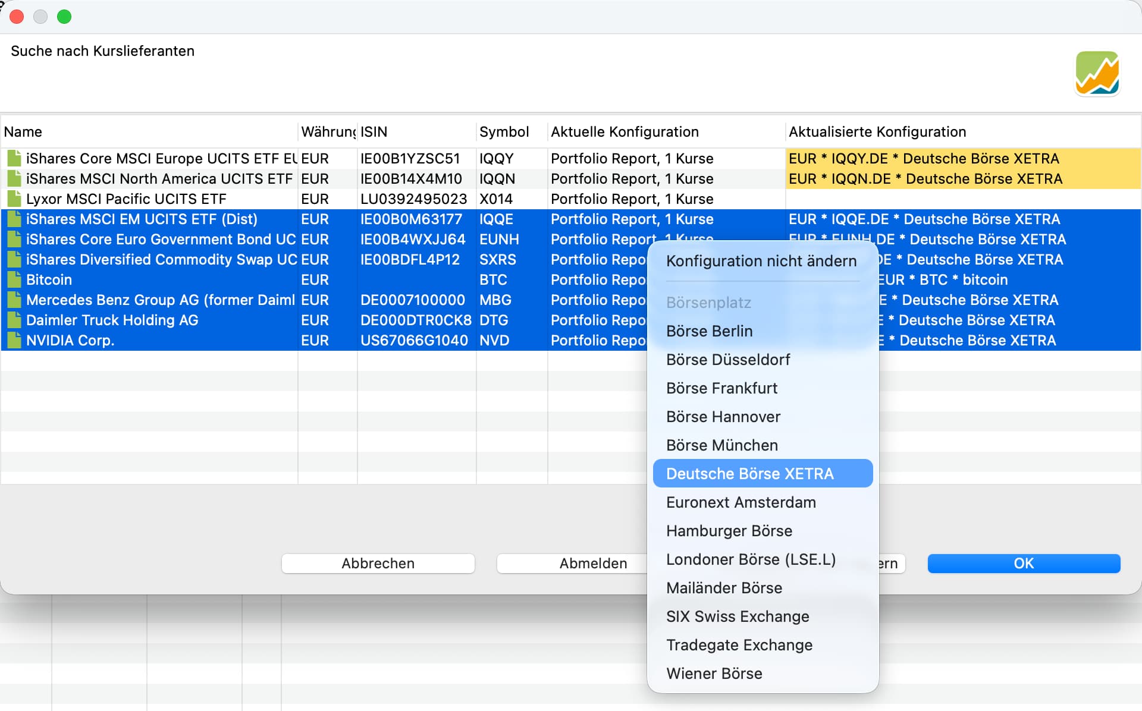Choose Konfiguration nicht ändern from context menu
This screenshot has width=1142, height=711.
[x=761, y=261]
